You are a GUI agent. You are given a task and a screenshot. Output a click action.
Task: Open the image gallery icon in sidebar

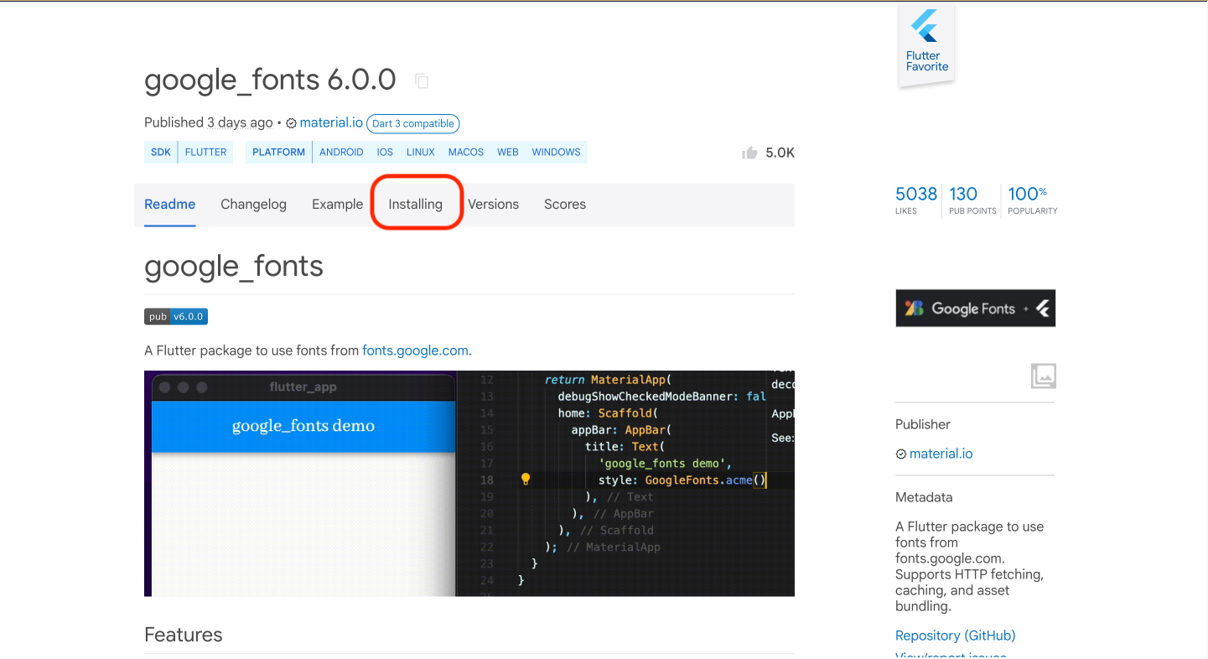coord(1043,376)
